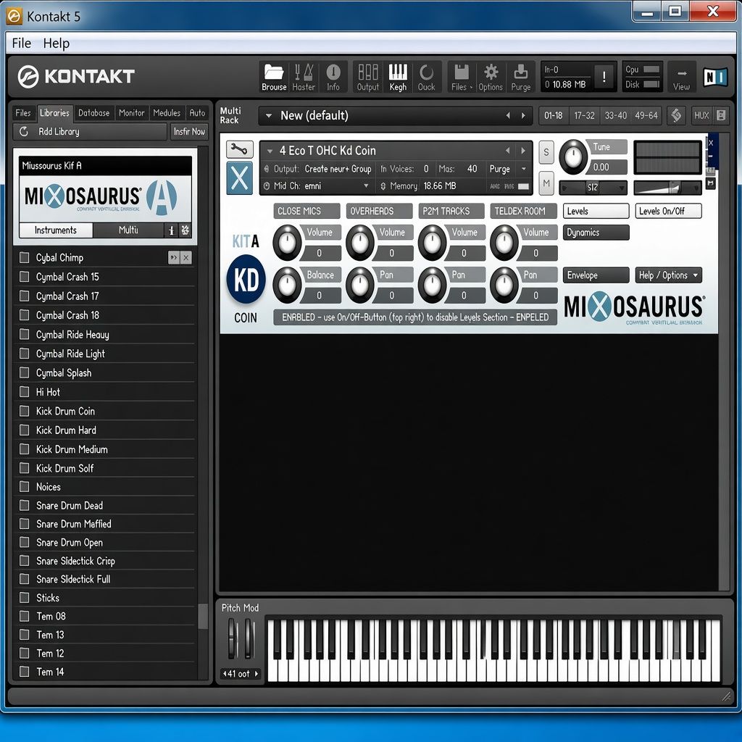
Task: Click the refresh icon beside Add Library
Action: point(24,132)
